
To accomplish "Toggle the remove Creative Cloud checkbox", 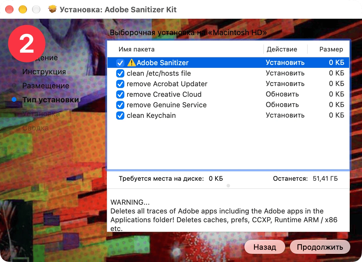I will (120, 94).
